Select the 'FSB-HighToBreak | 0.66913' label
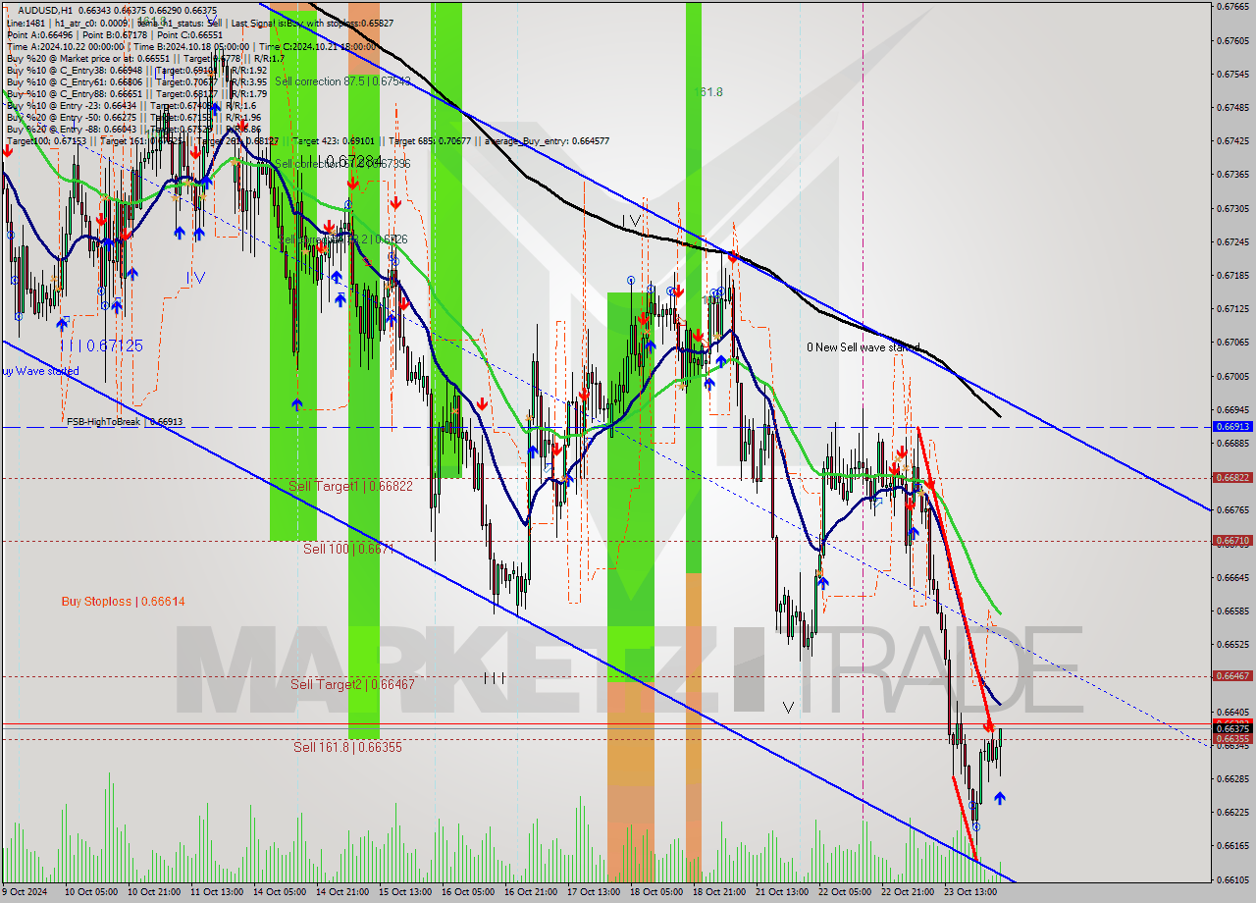1256x903 pixels. click(x=125, y=421)
